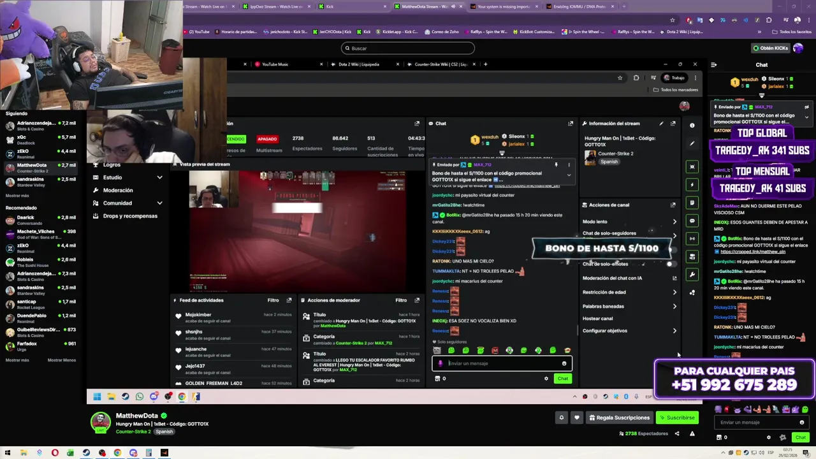Click the lightning bolt icon in dashboard toolbar
The width and height of the screenshot is (816, 459).
pyautogui.click(x=692, y=185)
